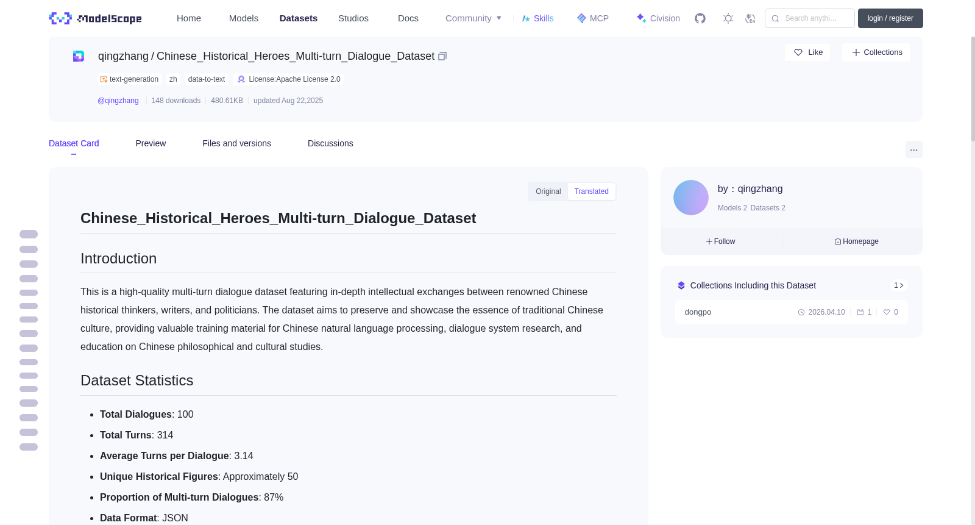Switch site language with the translate icon
Image resolution: width=975 pixels, height=525 pixels.
750,18
